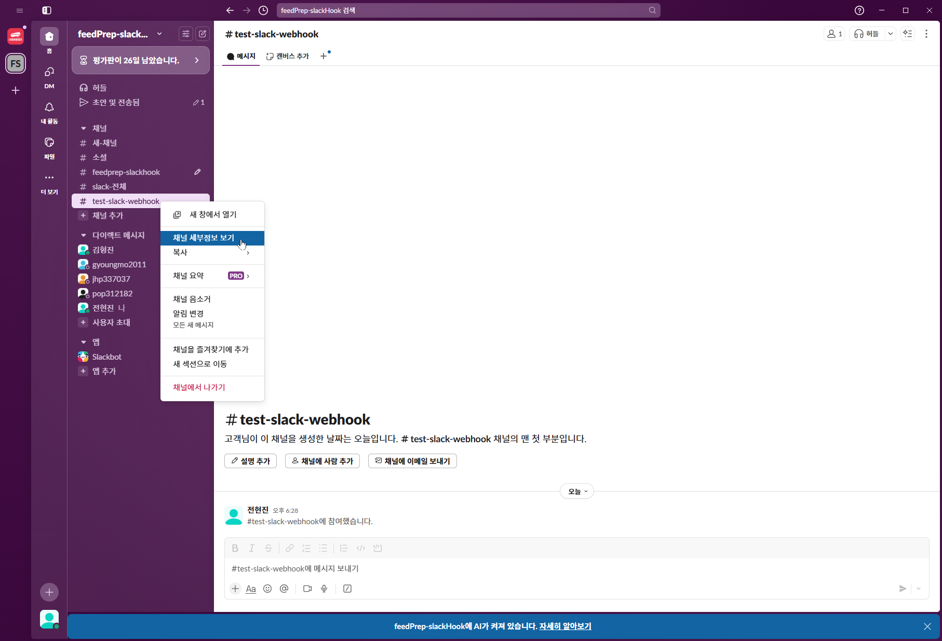Image resolution: width=942 pixels, height=641 pixels.
Task: Open the channel AI summary sparkle icon
Action: 908,34
